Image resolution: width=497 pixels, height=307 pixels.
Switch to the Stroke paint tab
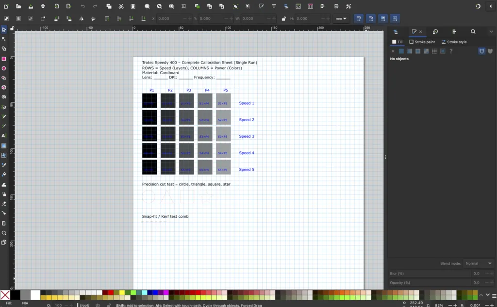point(422,42)
